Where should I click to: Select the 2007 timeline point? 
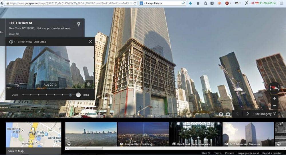[23, 95]
